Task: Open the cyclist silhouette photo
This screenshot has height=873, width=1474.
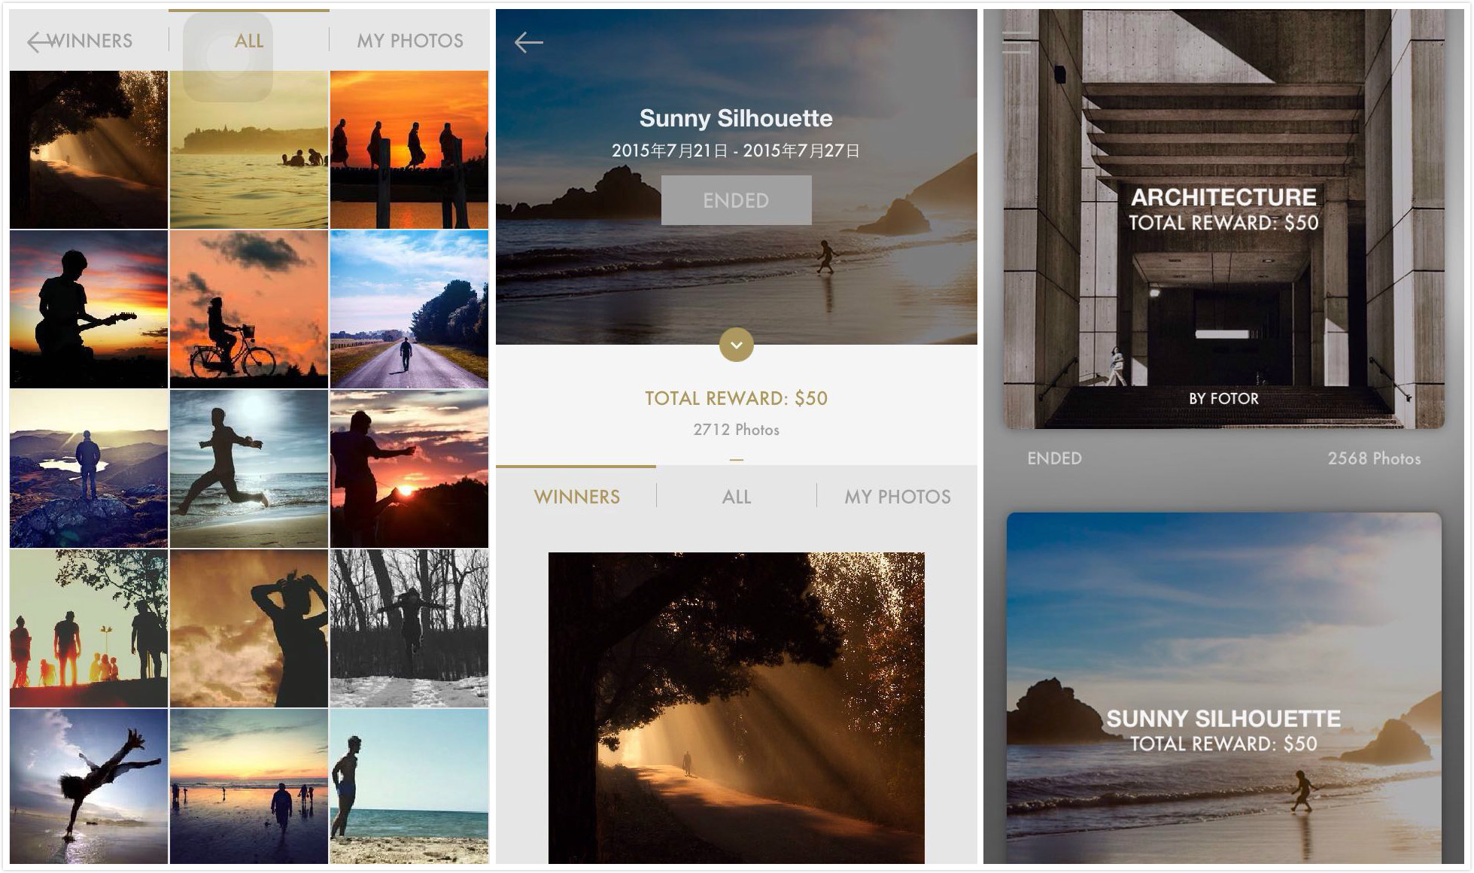Action: pos(249,309)
